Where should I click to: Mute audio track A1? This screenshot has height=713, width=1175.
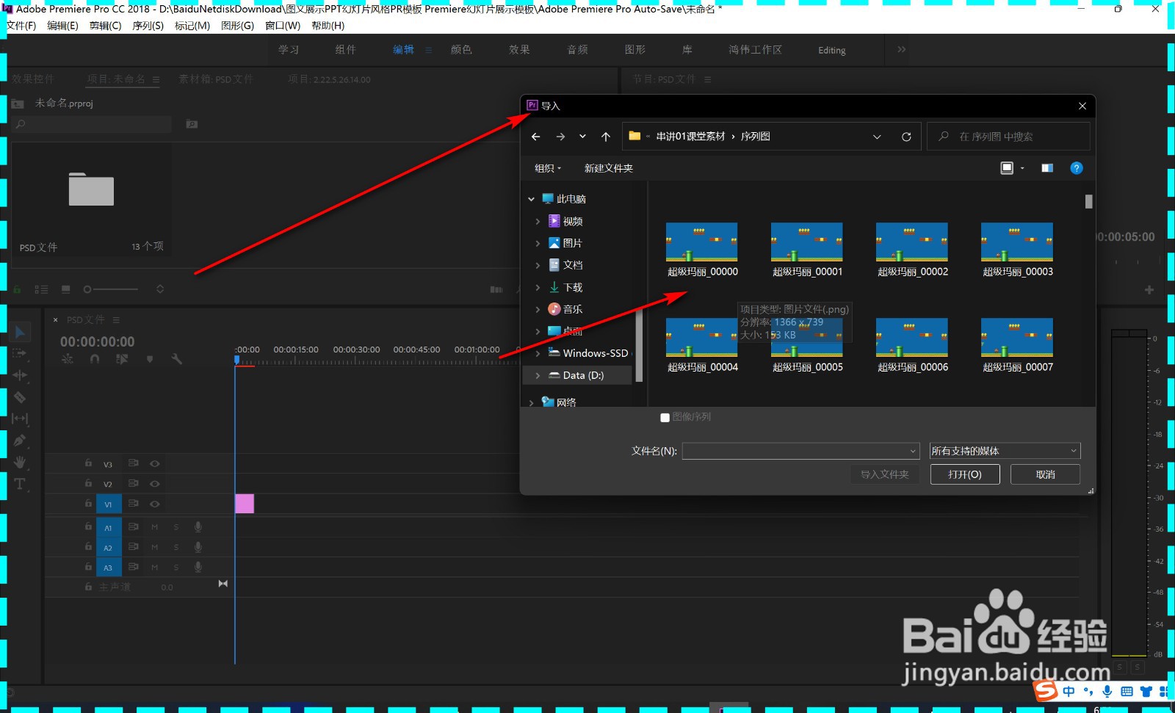pyautogui.click(x=155, y=527)
